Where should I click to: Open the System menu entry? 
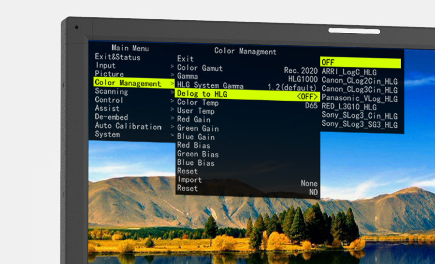(107, 134)
